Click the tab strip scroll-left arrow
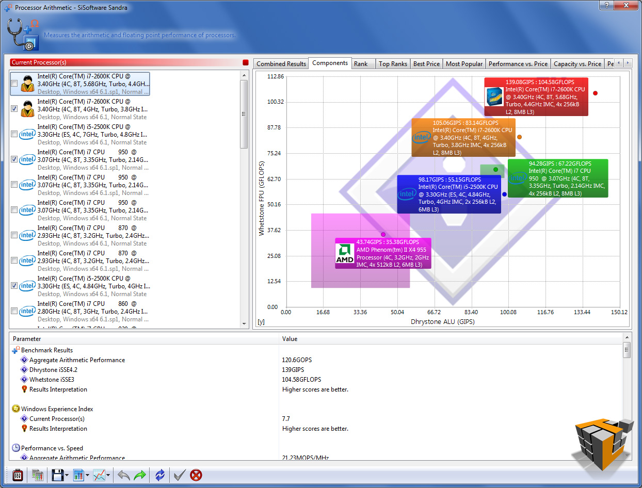The height and width of the screenshot is (488, 642). (619, 63)
